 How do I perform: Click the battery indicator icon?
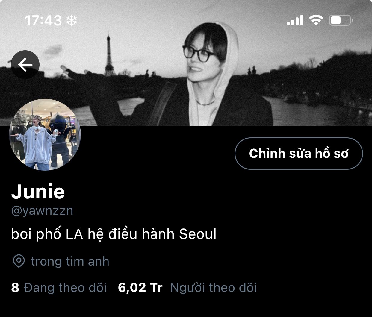click(341, 20)
